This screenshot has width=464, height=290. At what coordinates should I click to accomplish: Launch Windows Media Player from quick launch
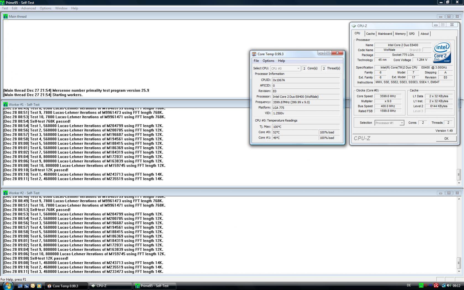point(39,286)
